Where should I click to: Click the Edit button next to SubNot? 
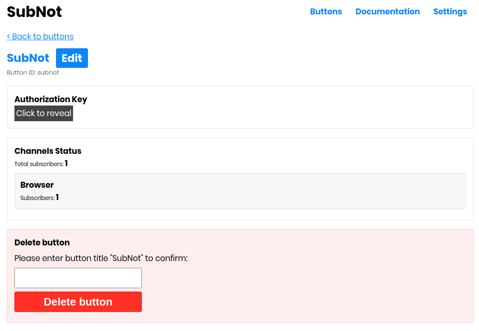coord(71,58)
